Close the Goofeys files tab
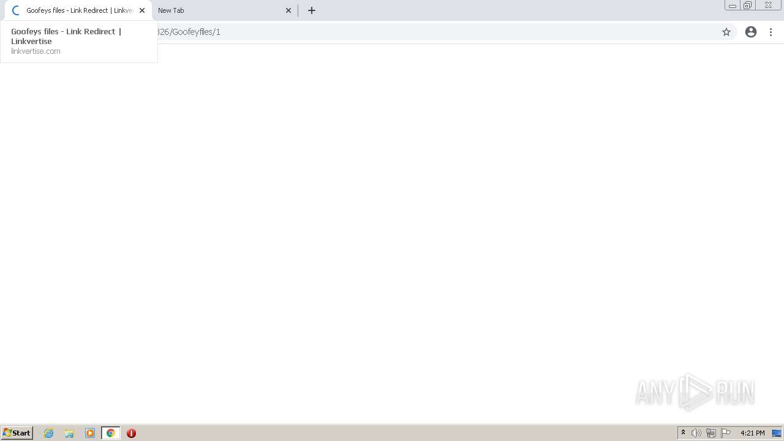The image size is (784, 441). click(142, 10)
